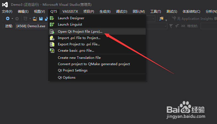Screen dimensions: 217x124
Task: Expand the Navigate Backward history dropdown arrow
Action: pos(12,19)
